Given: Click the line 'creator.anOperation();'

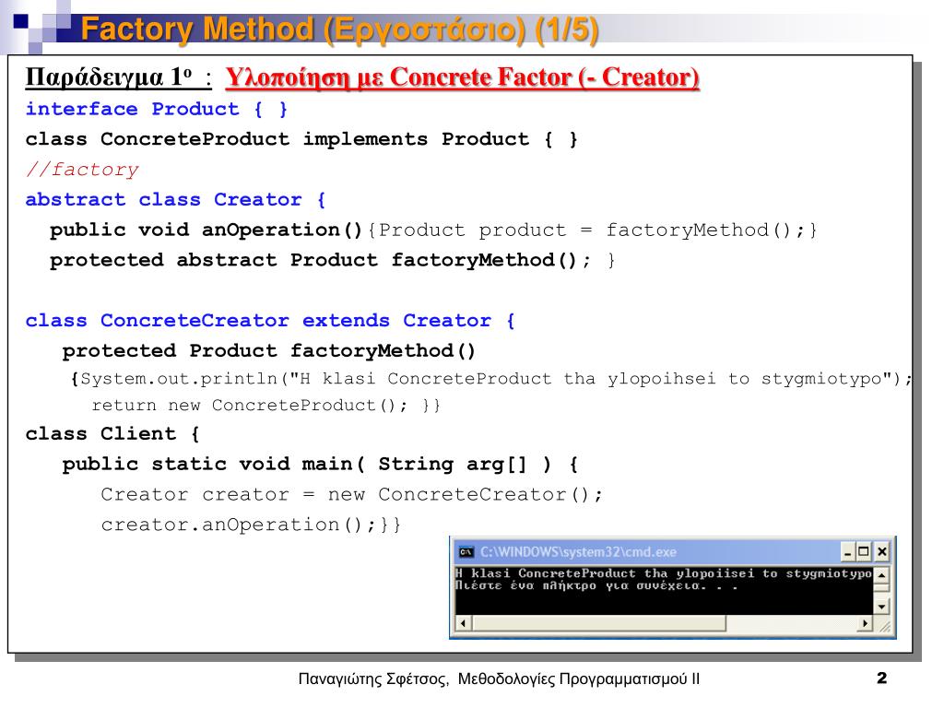Looking at the screenshot, I should (x=240, y=525).
